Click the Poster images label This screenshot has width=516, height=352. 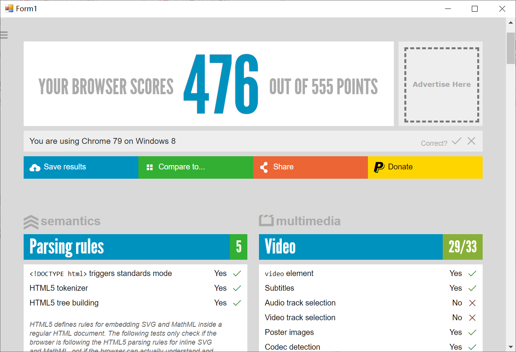point(289,333)
